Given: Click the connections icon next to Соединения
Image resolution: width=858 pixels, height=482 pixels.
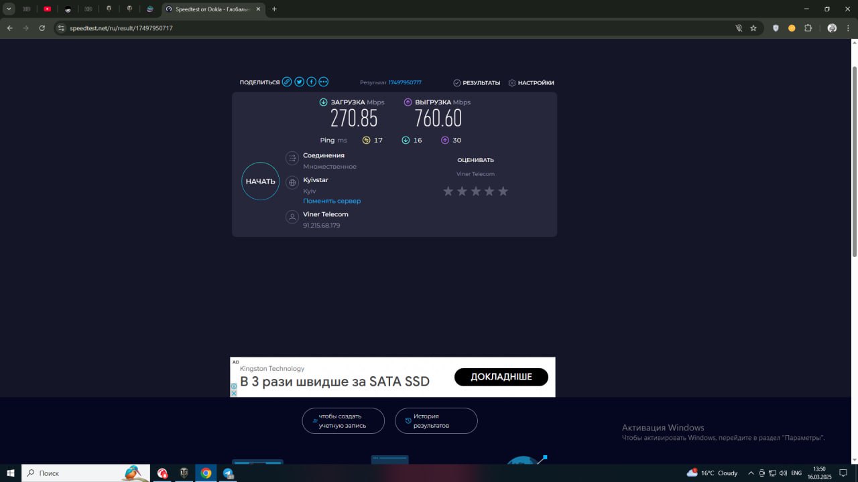Looking at the screenshot, I should click(x=292, y=158).
